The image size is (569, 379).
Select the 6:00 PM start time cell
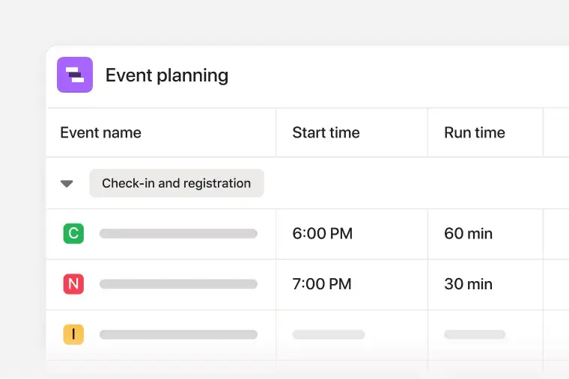[352, 234]
